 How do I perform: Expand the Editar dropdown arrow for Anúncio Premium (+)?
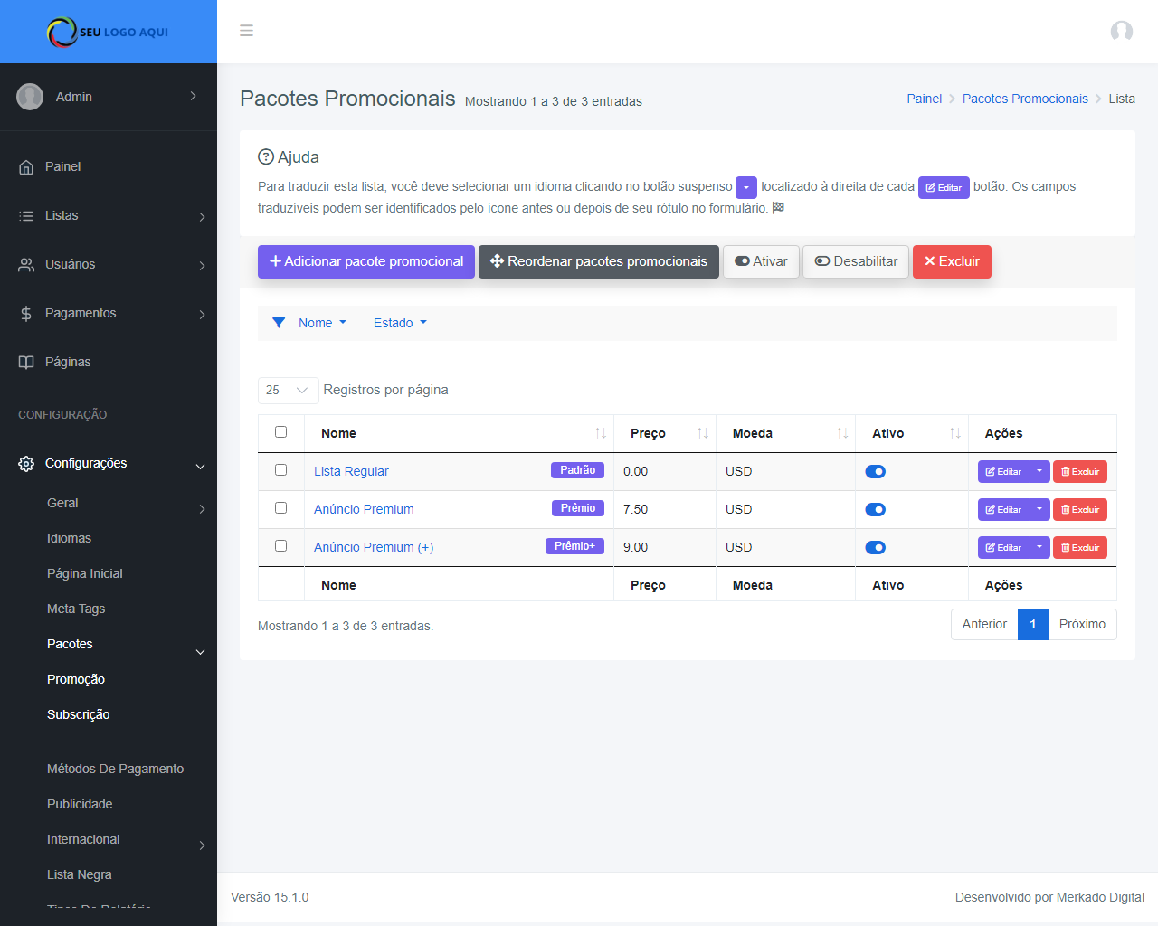pyautogui.click(x=1039, y=548)
